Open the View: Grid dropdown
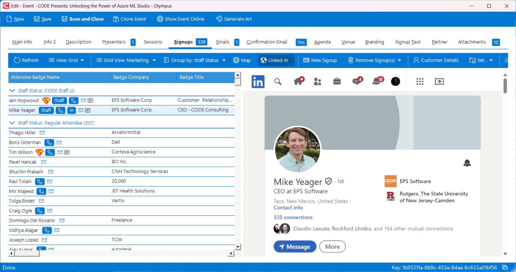This screenshot has width=516, height=272. [66, 60]
